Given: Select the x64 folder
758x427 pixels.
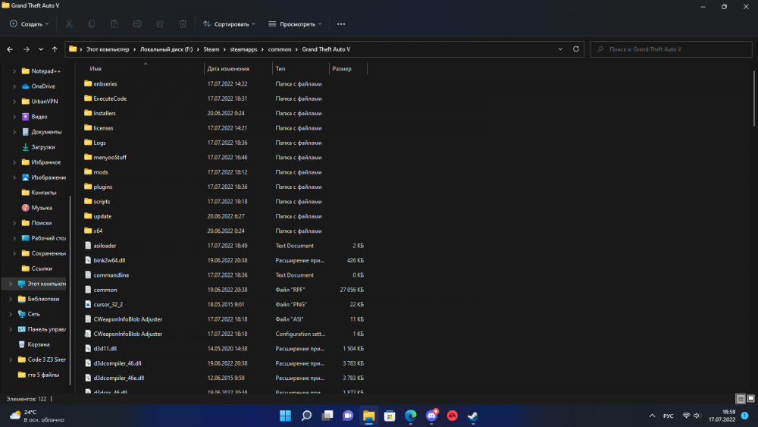Looking at the screenshot, I should [98, 231].
